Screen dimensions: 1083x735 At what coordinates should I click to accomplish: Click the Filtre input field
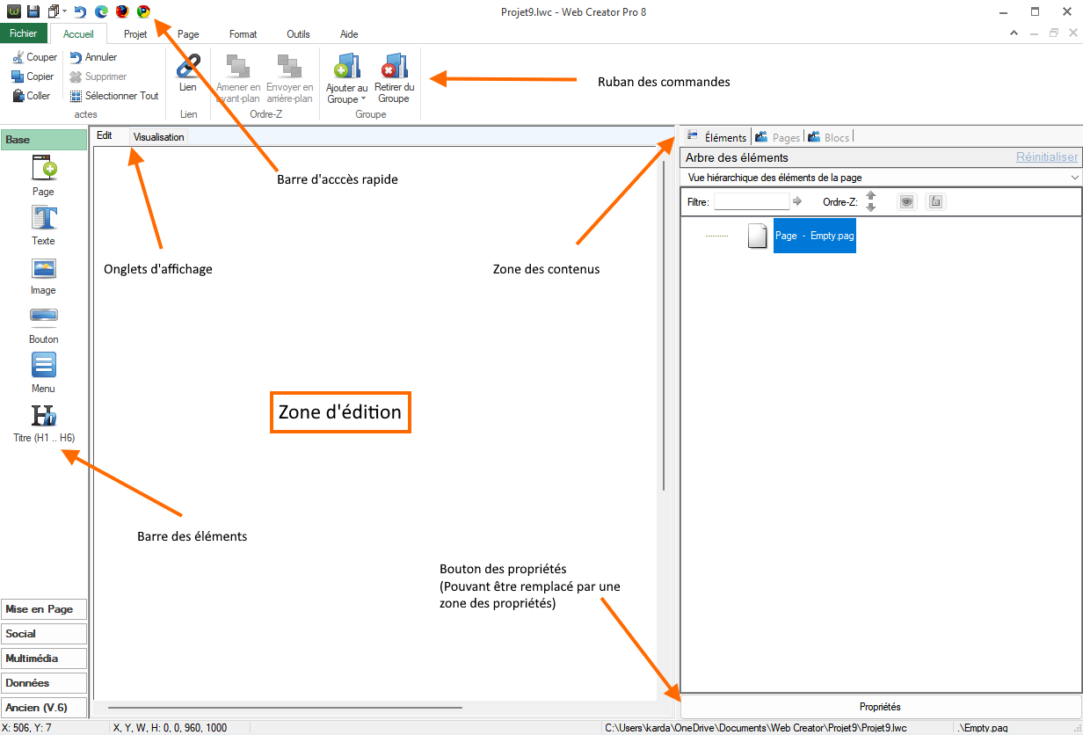click(x=752, y=201)
